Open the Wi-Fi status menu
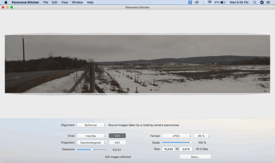Image resolution: width=275 pixels, height=163 pixels. pyautogui.click(x=209, y=2)
